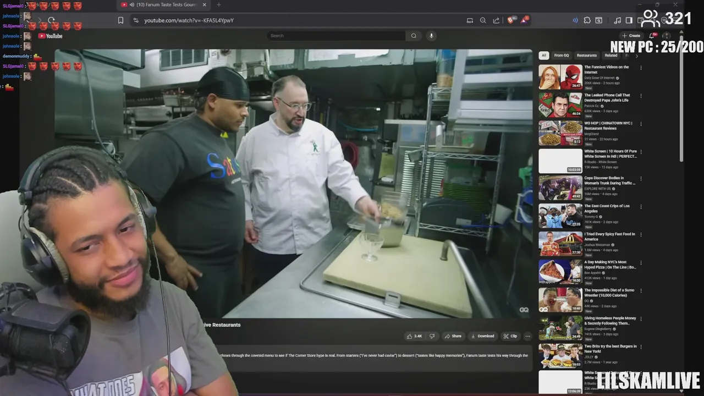Open The Funniest Videos thumbnail
Viewport: 704px width, 396px height.
(560, 77)
